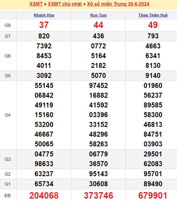Click G3 number 04775
The width and height of the screenshot is (177, 201).
tap(44, 154)
